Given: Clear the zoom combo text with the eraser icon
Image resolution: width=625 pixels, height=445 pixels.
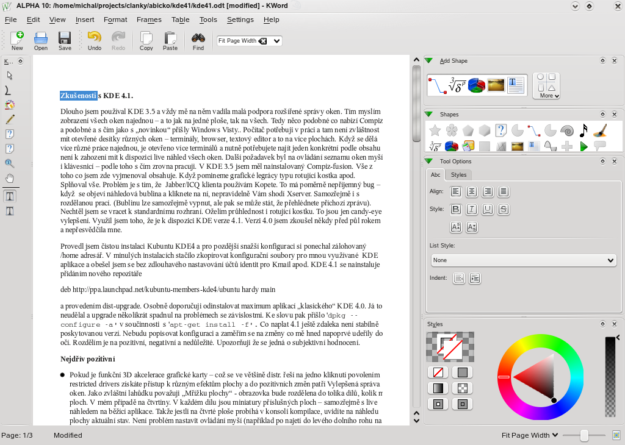Looking at the screenshot, I should point(262,41).
